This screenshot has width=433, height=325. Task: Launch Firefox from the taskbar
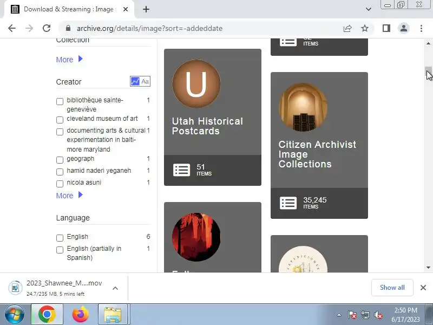click(80, 314)
